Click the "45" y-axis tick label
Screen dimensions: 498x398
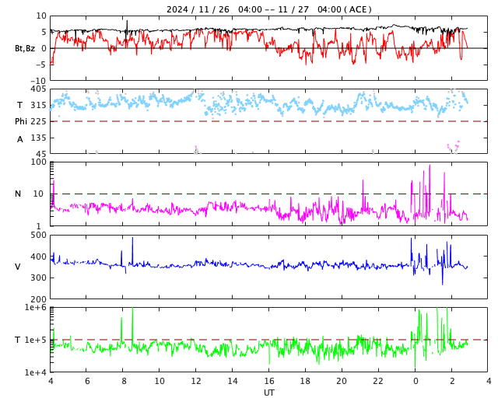pyautogui.click(x=41, y=154)
